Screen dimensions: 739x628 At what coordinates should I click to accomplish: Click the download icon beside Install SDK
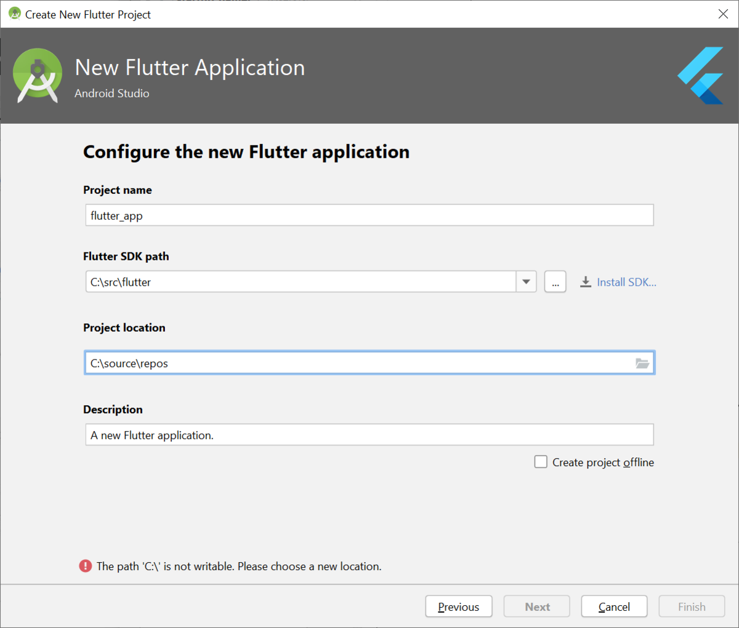(586, 282)
